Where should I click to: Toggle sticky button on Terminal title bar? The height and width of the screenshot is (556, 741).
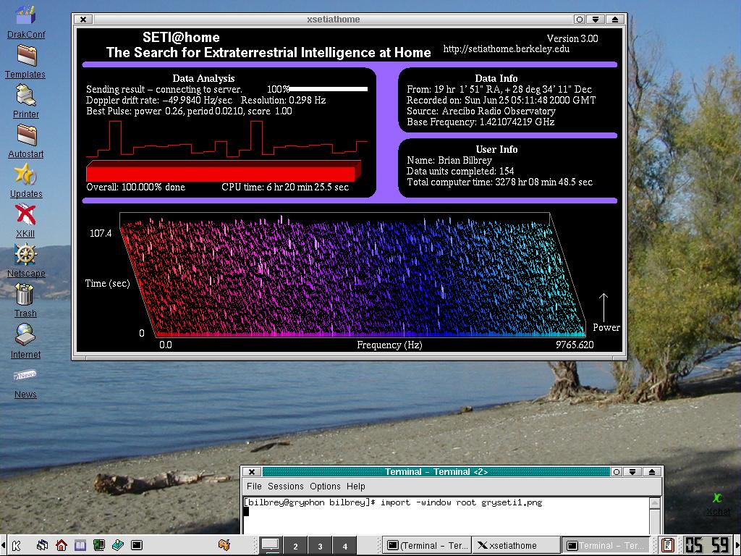click(617, 472)
